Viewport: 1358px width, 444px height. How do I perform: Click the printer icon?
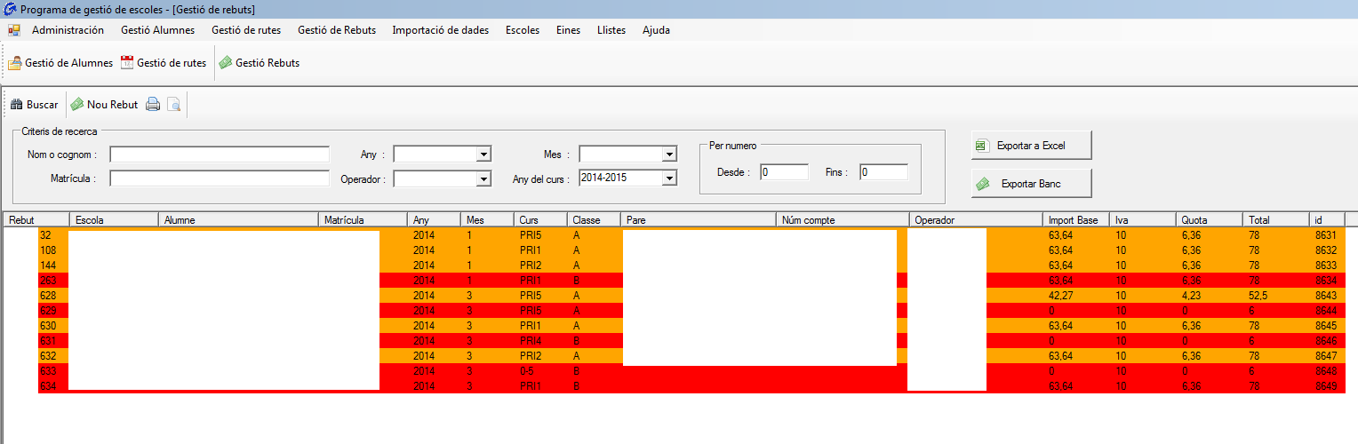(x=153, y=105)
